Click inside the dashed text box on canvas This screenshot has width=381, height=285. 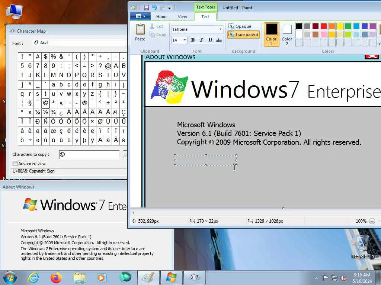205,160
